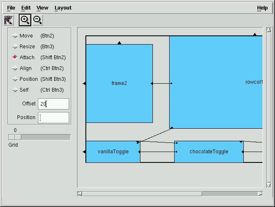This screenshot has height=207, width=275.
Task: Choose the Align radio button
Action: pyautogui.click(x=15, y=68)
